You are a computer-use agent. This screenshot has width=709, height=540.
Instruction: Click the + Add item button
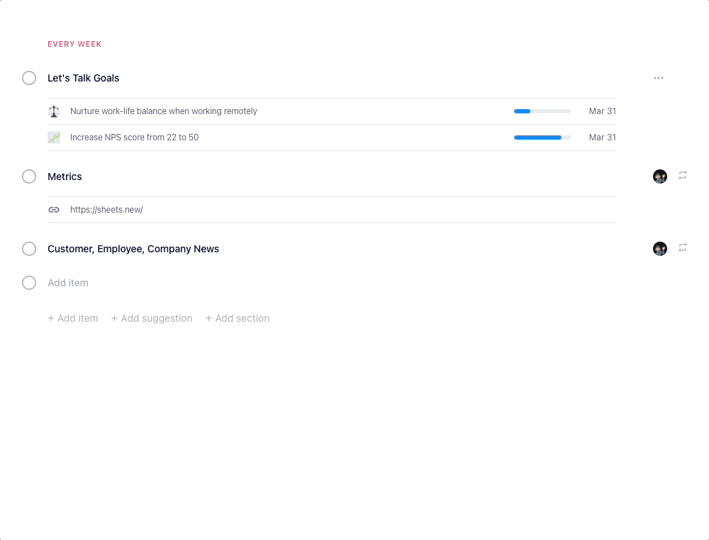[73, 318]
